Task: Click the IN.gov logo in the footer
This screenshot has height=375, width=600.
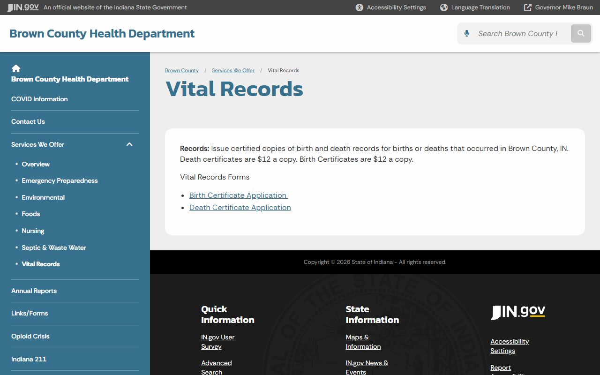Action: pyautogui.click(x=518, y=312)
